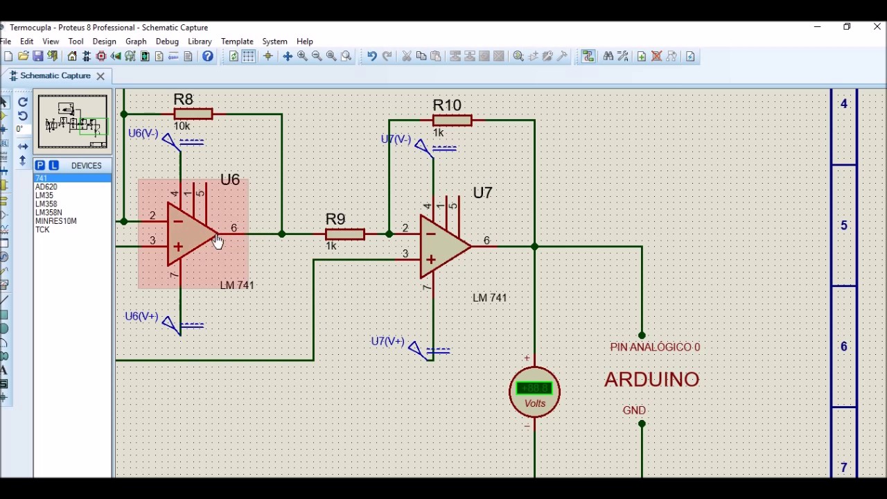
Task: Open the View menu
Action: (x=51, y=42)
